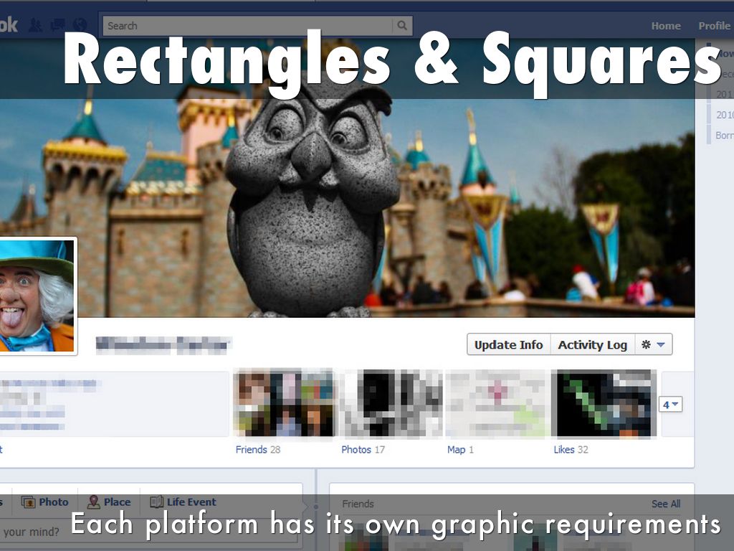Screen dimensions: 734x551
Task: Open the Photos thumbnail tile
Action: pos(391,403)
